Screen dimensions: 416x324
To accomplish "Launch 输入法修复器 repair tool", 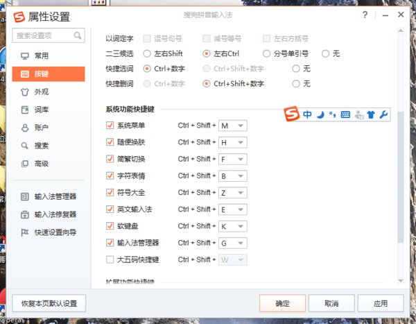I will tap(49, 214).
